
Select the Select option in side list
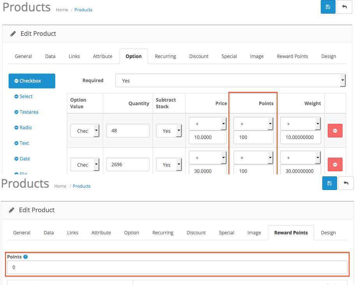coord(26,97)
